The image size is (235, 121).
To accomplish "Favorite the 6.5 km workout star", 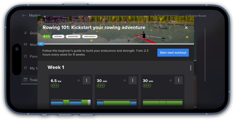I will click(78, 80).
